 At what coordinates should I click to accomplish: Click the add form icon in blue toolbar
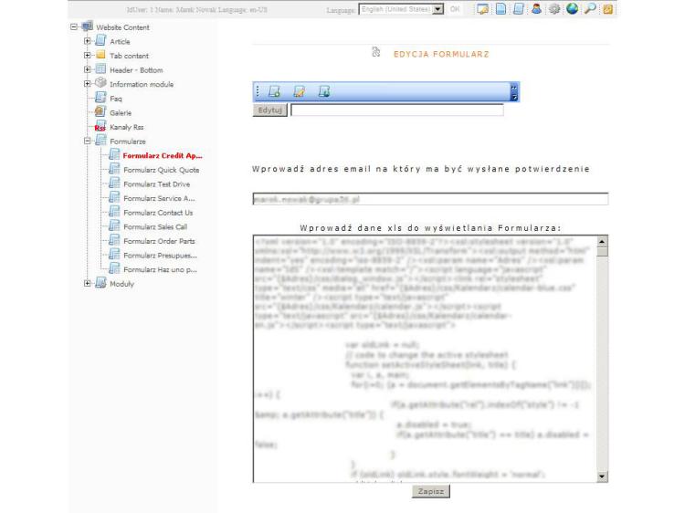[x=274, y=91]
